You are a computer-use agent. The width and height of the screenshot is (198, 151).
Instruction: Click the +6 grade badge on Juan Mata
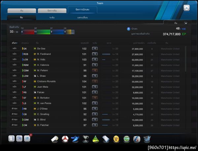coord(95,87)
